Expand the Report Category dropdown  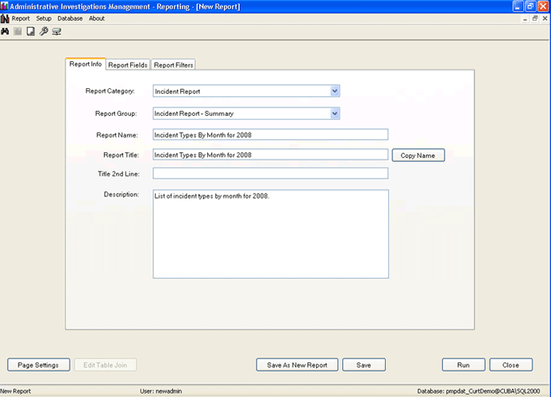point(335,91)
